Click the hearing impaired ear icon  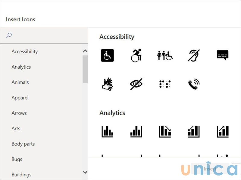pos(193,55)
